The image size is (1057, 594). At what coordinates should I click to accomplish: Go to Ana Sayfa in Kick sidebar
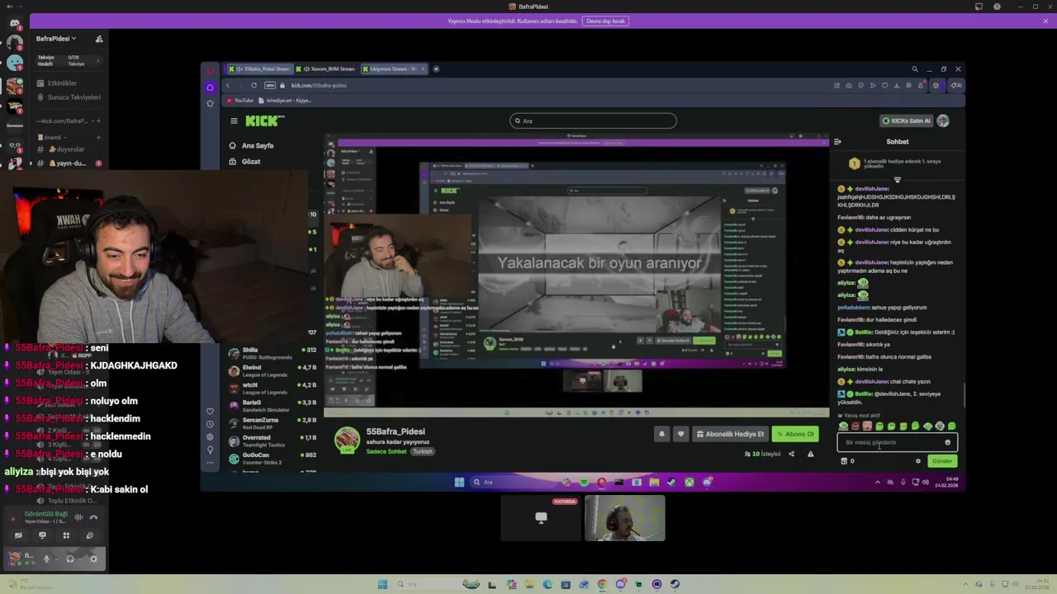(252, 145)
